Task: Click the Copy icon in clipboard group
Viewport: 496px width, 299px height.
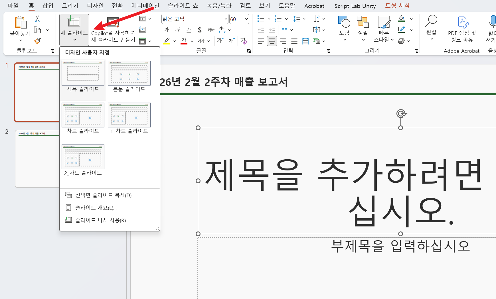Action: 37,30
